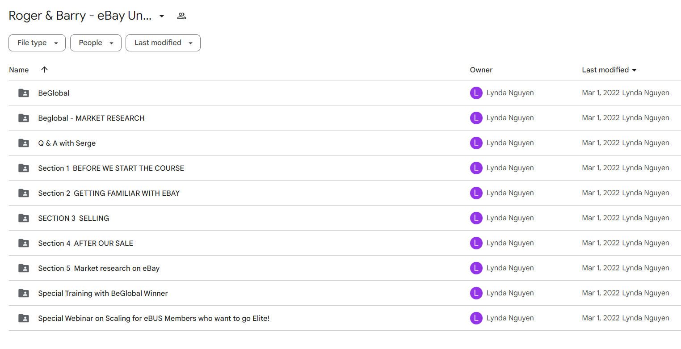Screen dimensions: 681x349
Task: Click Mar 1, 2022 date in Section 5 row
Action: point(601,268)
